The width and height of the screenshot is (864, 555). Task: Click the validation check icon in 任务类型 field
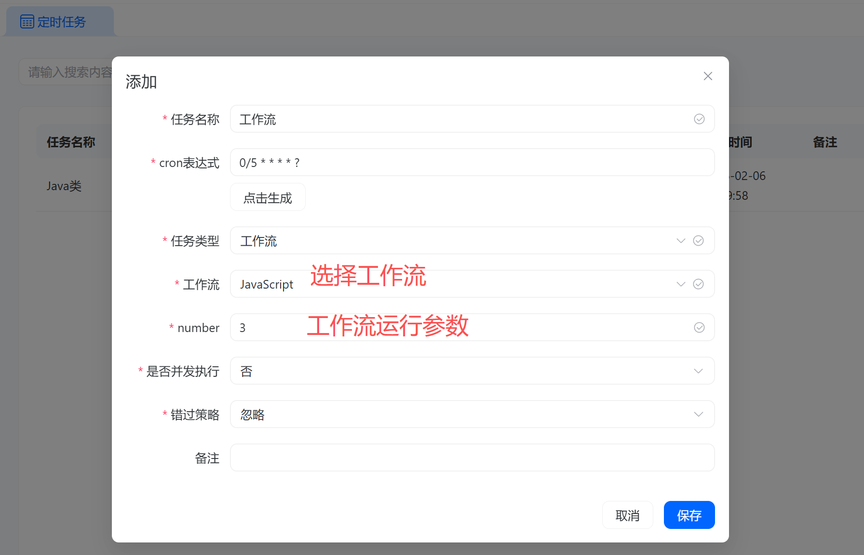pyautogui.click(x=699, y=240)
